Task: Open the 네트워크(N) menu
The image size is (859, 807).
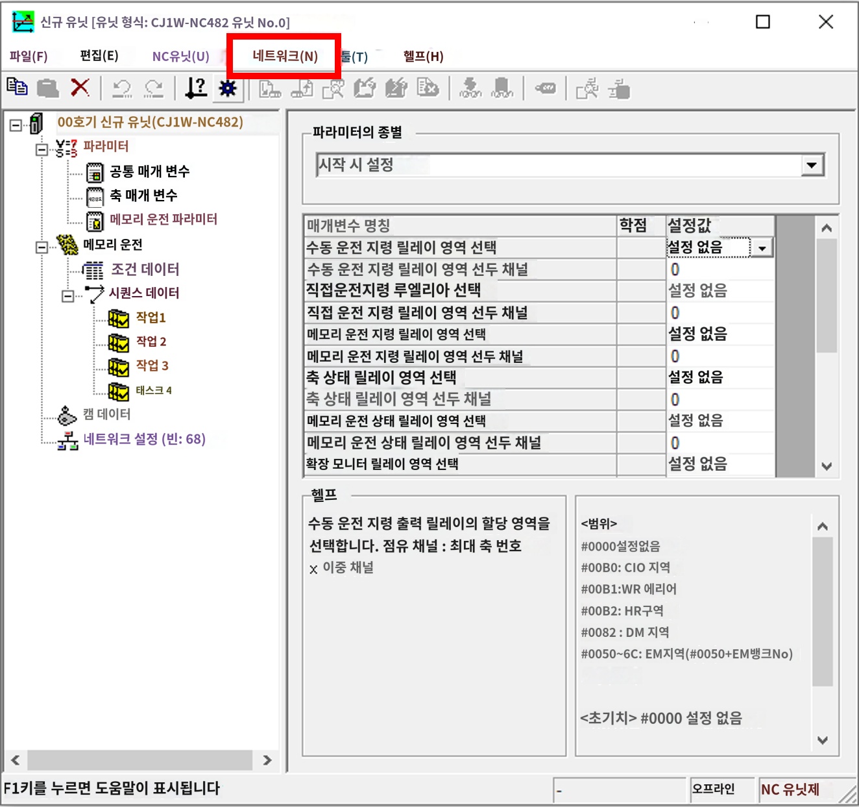Action: (285, 56)
